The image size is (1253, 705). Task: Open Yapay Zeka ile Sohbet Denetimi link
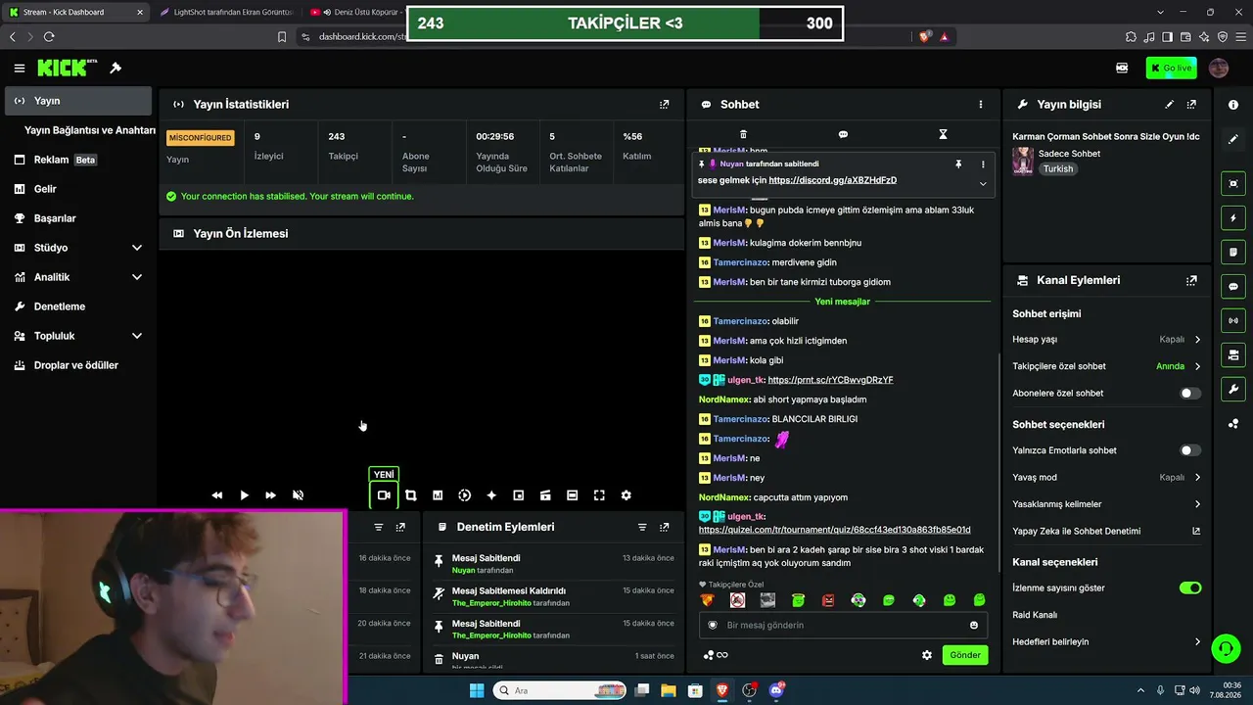coord(1107,531)
